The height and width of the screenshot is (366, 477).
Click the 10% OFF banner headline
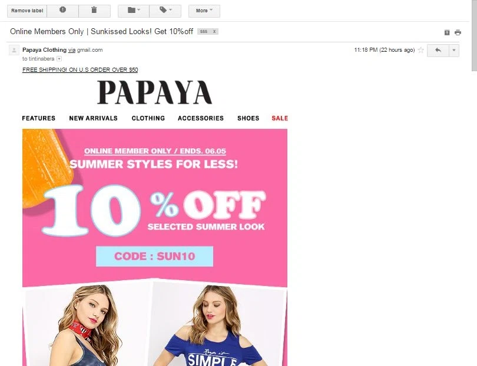(154, 209)
